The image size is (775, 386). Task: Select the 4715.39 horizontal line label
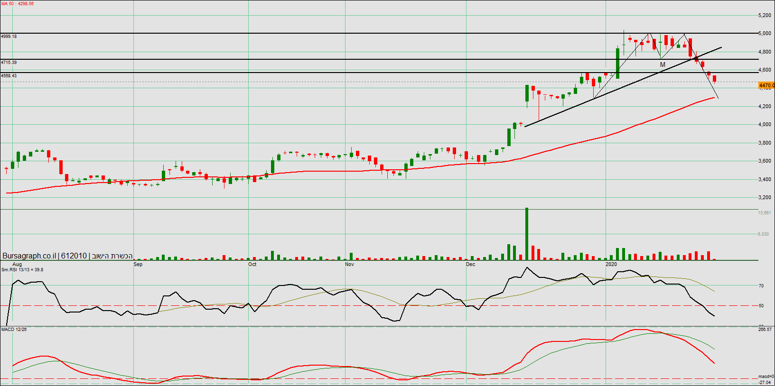pyautogui.click(x=9, y=63)
